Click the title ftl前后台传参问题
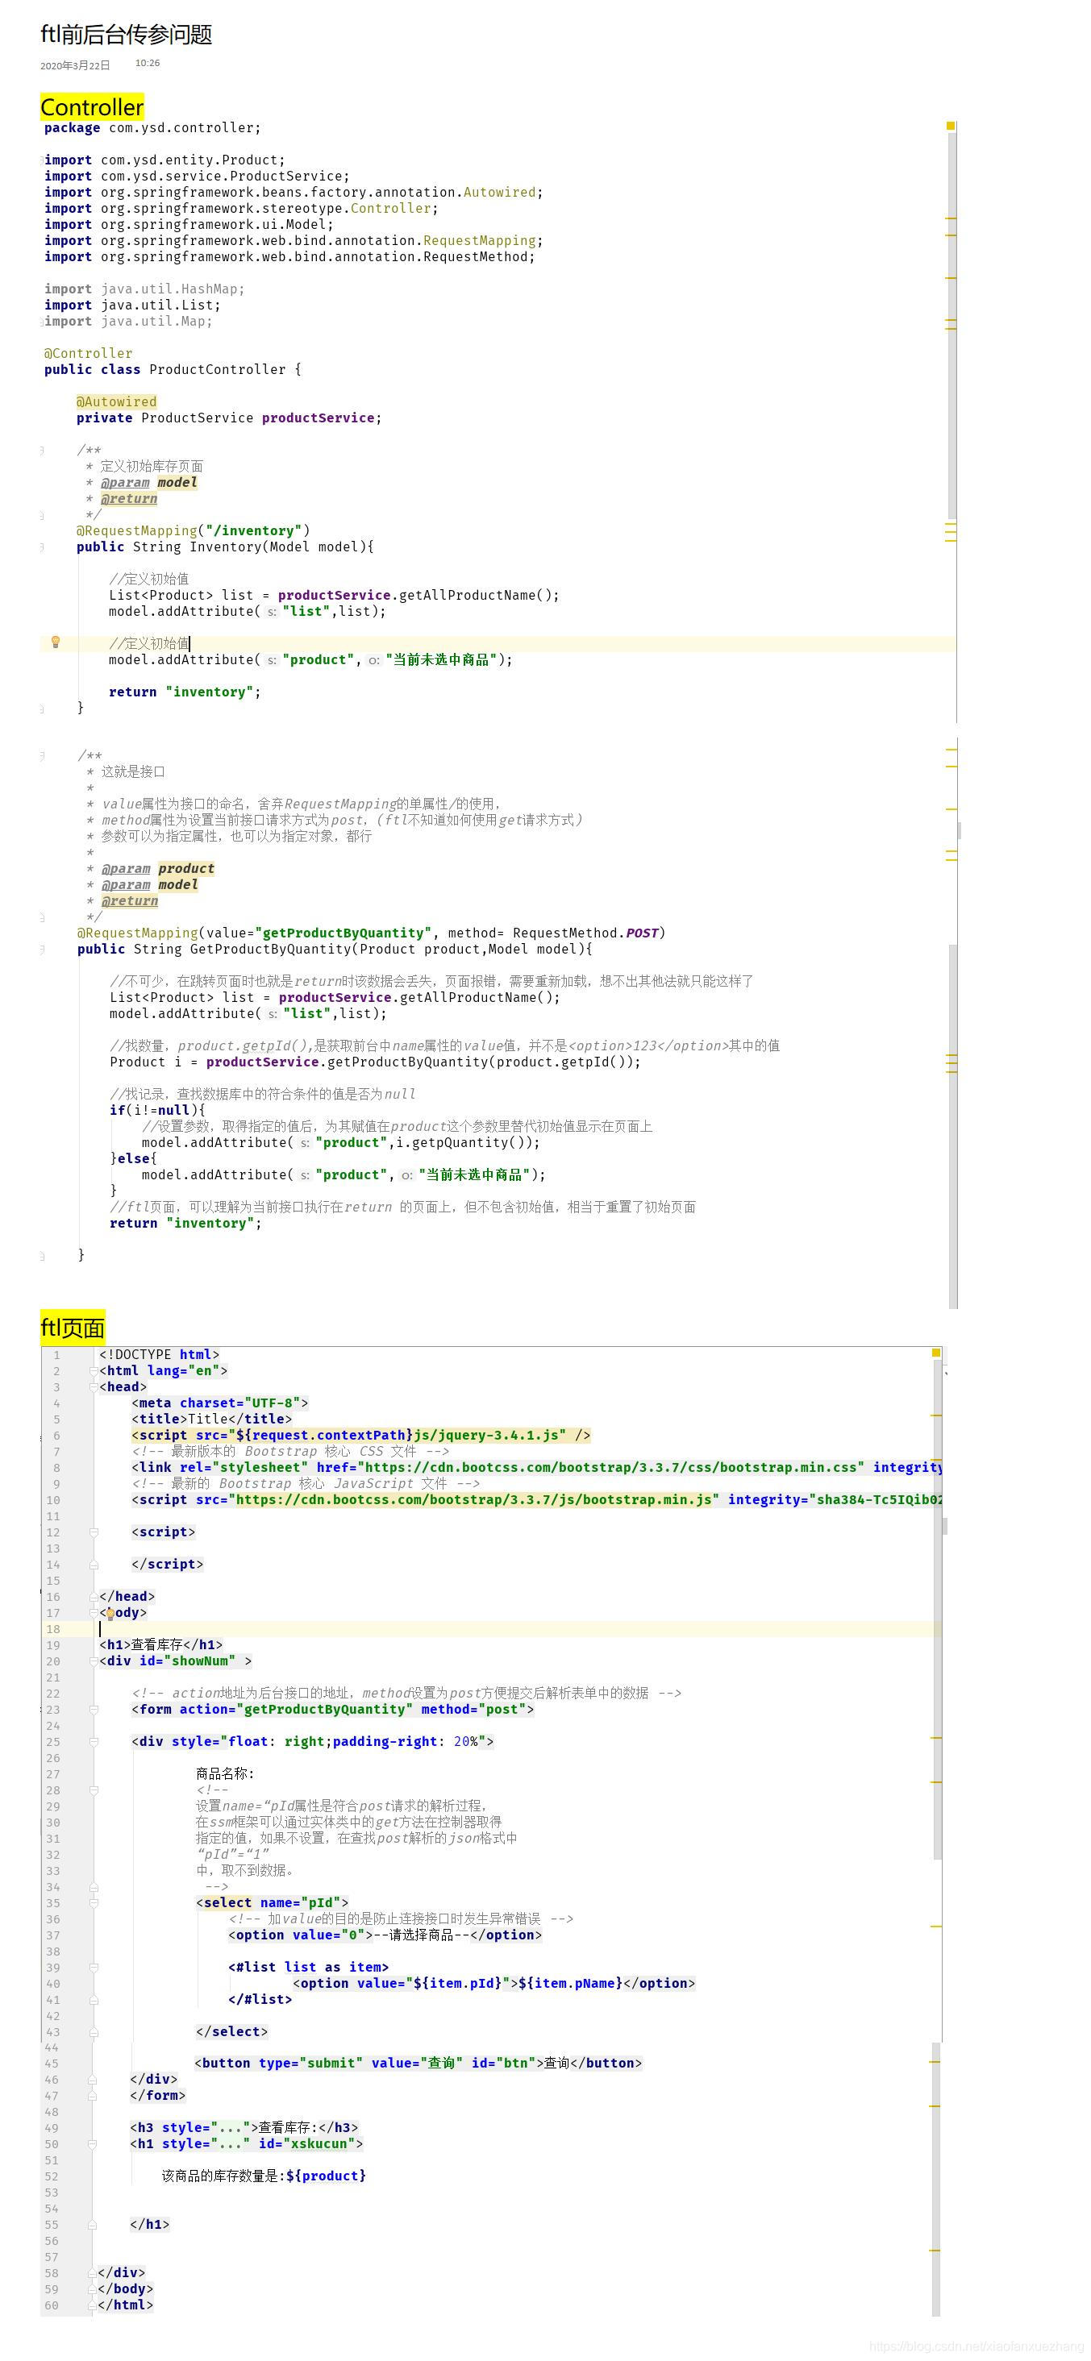This screenshot has width=1091, height=2361. coord(127,35)
